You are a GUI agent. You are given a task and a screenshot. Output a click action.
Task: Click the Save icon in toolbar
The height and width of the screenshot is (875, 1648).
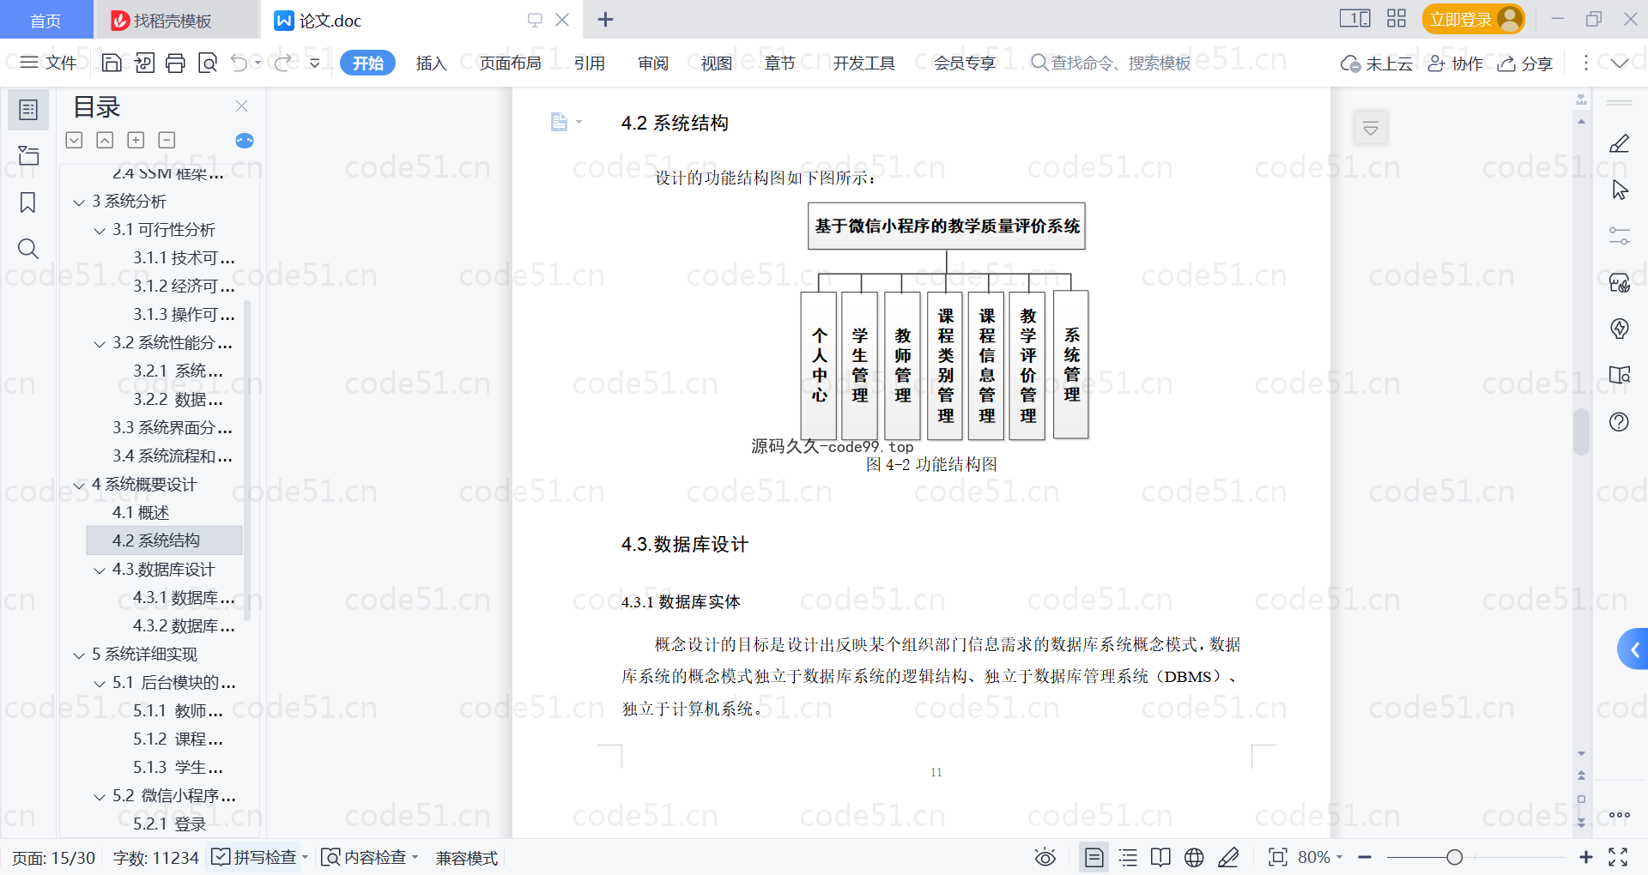(x=112, y=63)
